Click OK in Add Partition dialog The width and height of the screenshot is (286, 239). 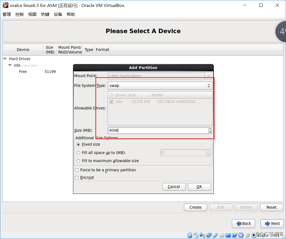click(x=199, y=187)
